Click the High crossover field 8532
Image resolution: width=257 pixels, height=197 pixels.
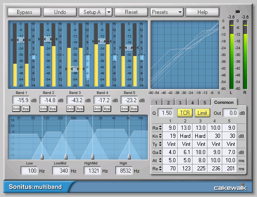[124, 171]
